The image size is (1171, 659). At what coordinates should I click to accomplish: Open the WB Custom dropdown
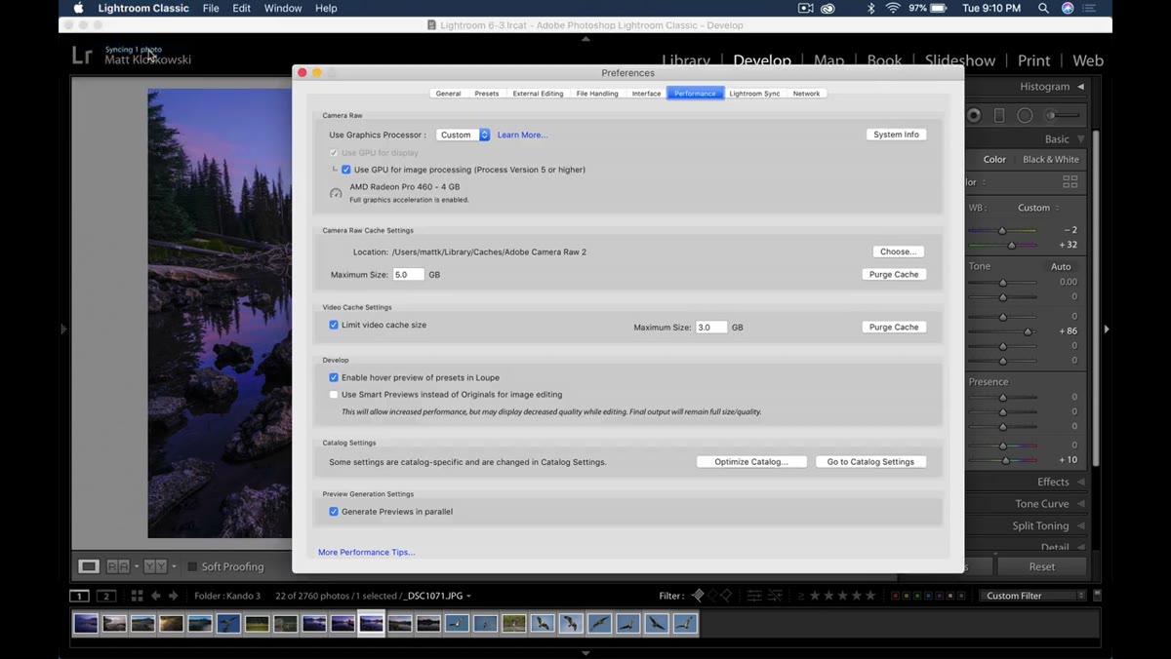pyautogui.click(x=1038, y=208)
